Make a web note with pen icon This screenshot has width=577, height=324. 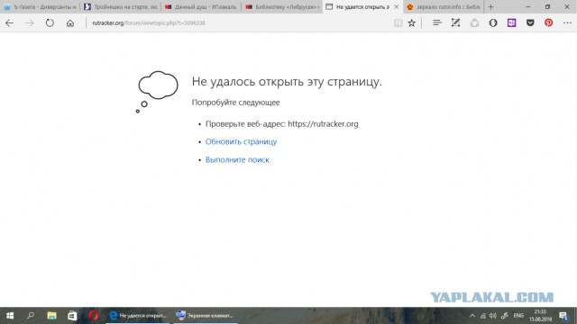tap(455, 22)
